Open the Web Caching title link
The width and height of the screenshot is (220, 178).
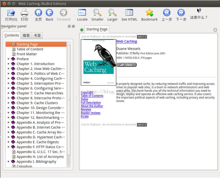coord(127,41)
